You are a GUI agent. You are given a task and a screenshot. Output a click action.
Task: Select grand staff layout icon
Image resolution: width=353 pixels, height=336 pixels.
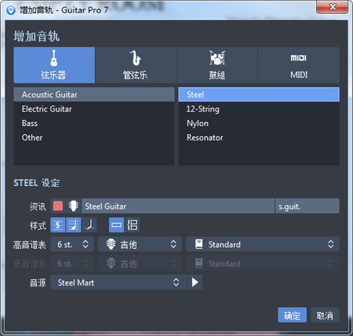(133, 225)
